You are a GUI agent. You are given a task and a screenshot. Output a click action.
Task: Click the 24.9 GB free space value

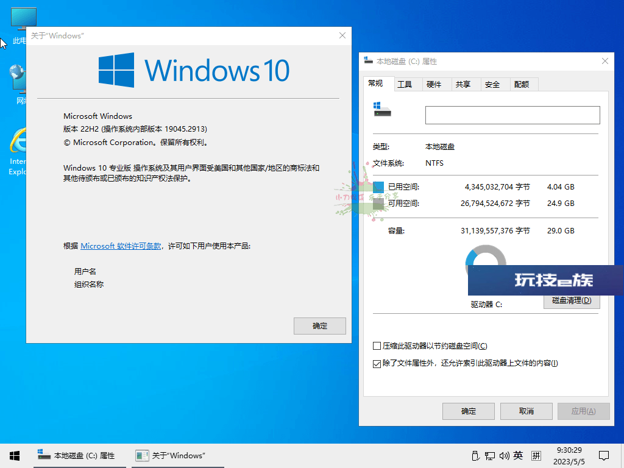[561, 204]
